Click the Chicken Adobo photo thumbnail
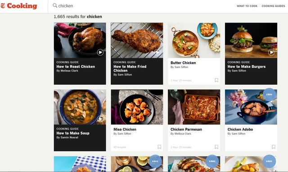Image resolution: width=288 pixels, height=172 pixels. point(251,107)
